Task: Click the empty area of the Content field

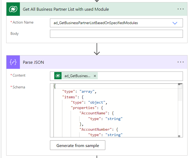Action: [140, 76]
